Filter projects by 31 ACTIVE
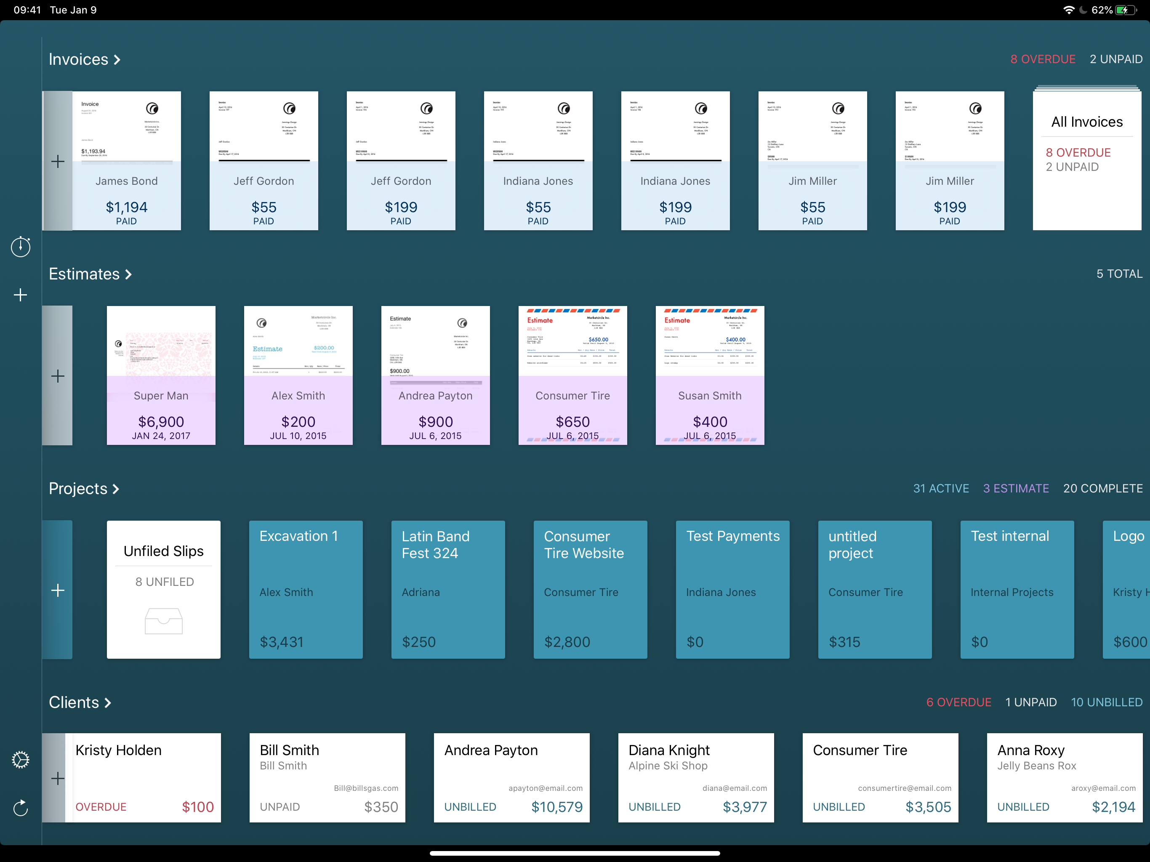Screen dimensions: 1150x862 click(x=941, y=489)
